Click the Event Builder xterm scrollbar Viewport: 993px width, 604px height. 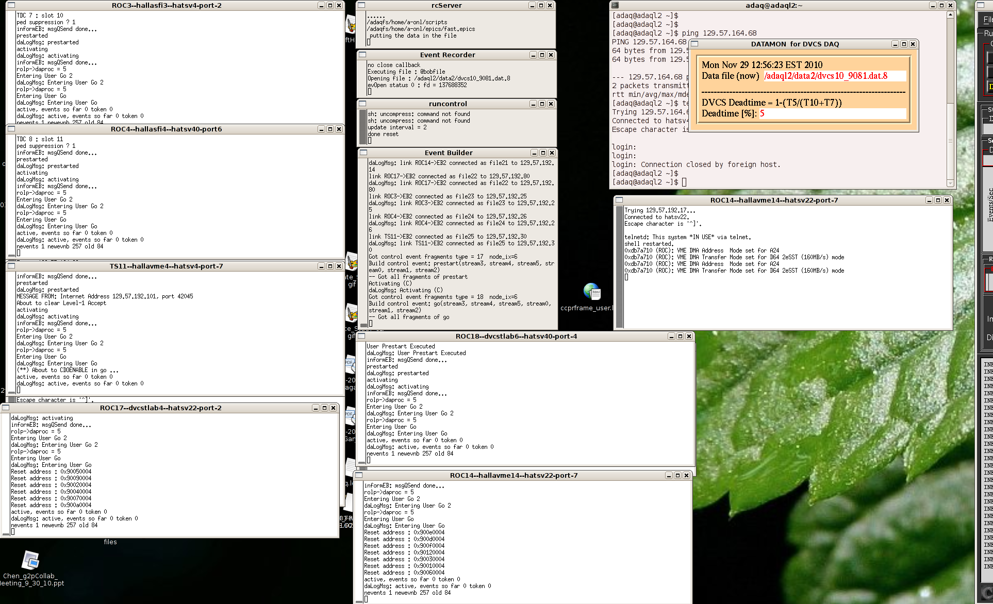pos(363,243)
